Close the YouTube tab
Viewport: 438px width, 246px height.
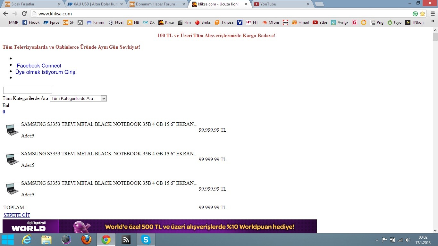[x=308, y=4]
